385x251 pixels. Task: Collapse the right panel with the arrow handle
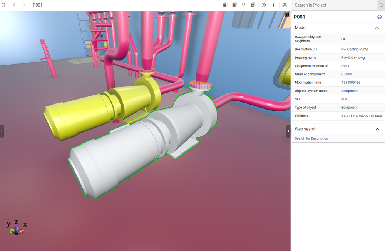[x=288, y=131]
